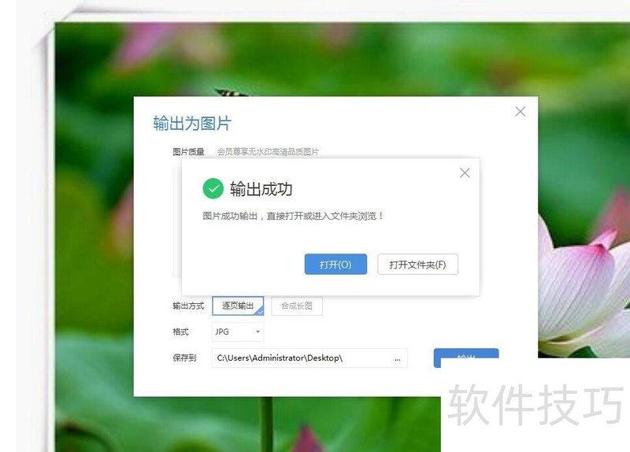
Task: Click the 图片成功输出 message text
Action: [x=293, y=216]
